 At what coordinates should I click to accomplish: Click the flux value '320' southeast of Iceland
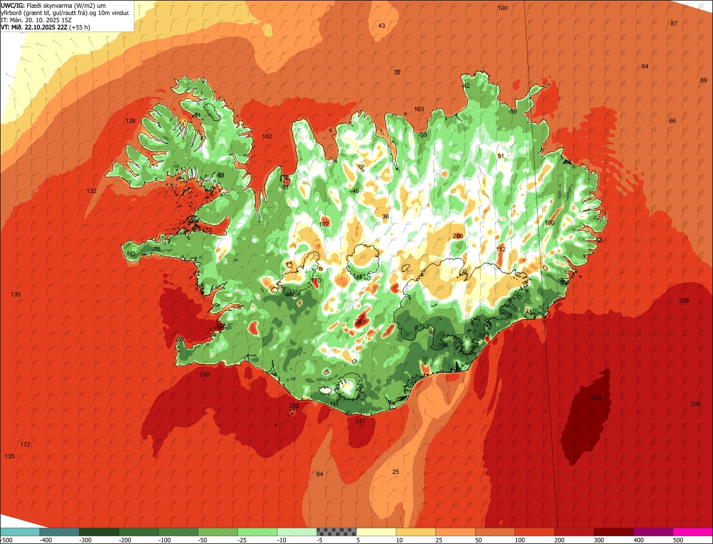596,398
